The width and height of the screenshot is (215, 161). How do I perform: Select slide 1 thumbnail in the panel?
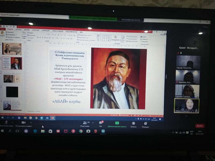click(x=12, y=49)
